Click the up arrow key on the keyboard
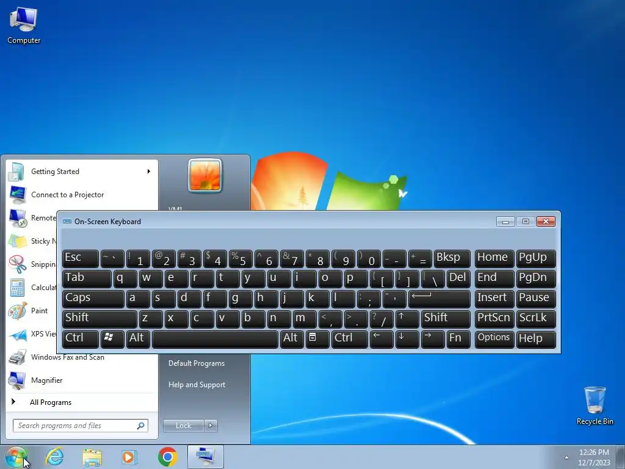Image resolution: width=625 pixels, height=469 pixels. 407,319
